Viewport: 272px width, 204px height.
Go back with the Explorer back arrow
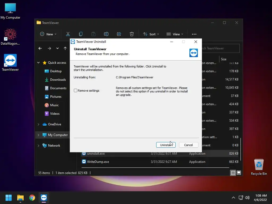(x=40, y=48)
